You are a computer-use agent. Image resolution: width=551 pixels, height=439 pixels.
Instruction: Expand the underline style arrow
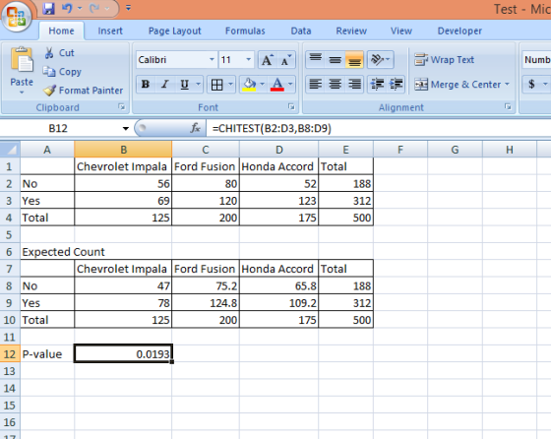click(x=198, y=85)
